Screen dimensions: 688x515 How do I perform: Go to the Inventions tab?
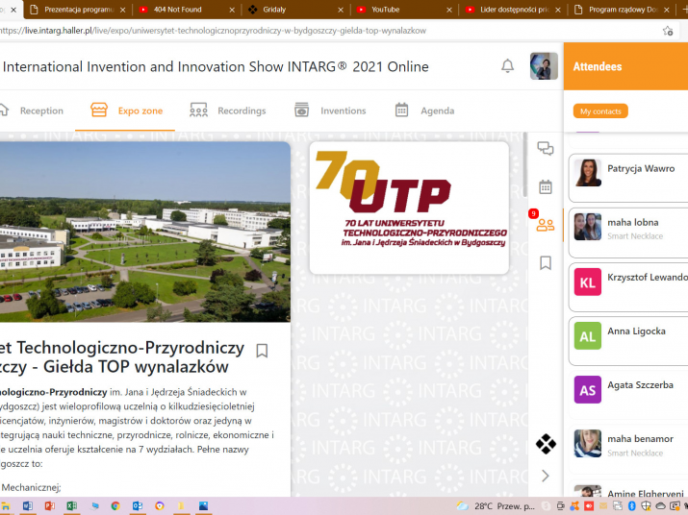click(330, 110)
